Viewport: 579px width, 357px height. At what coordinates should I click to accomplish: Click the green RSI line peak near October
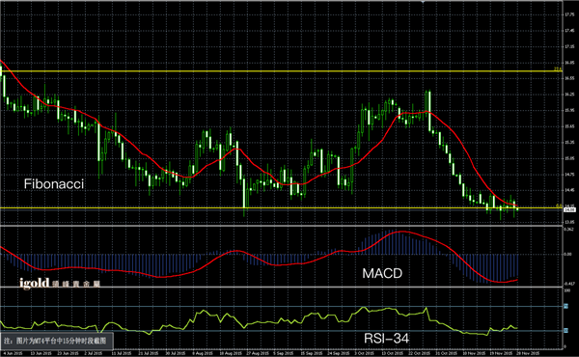(364, 308)
